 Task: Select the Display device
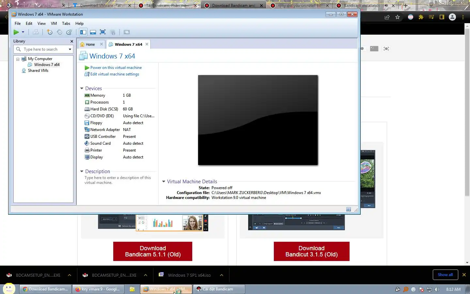(x=119, y=157)
